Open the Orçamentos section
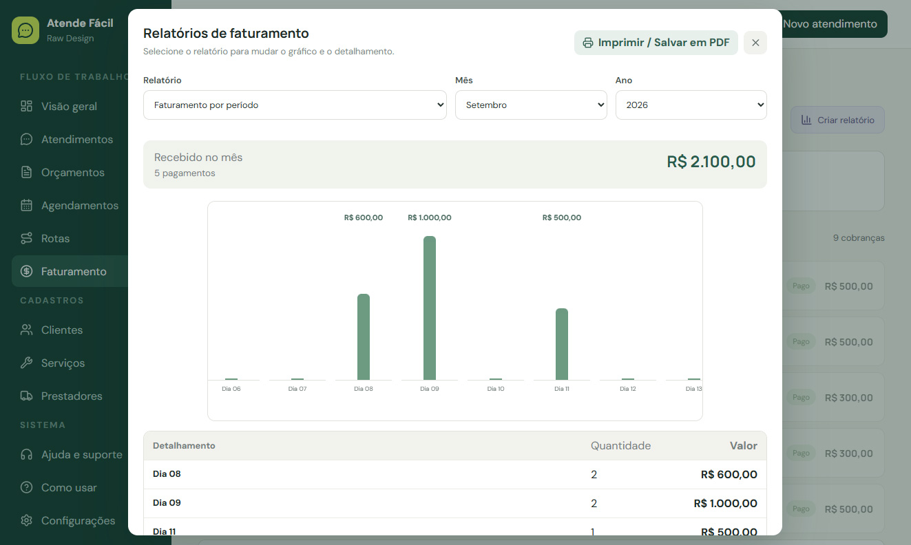 tap(70, 172)
